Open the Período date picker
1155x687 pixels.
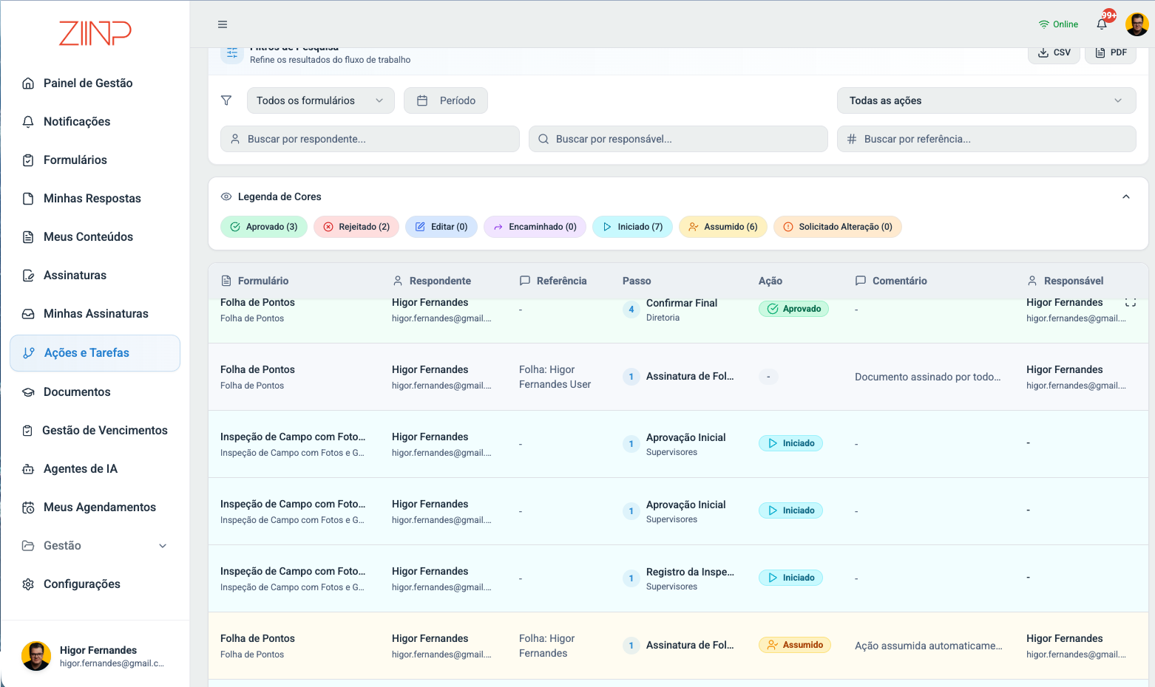pyautogui.click(x=446, y=100)
